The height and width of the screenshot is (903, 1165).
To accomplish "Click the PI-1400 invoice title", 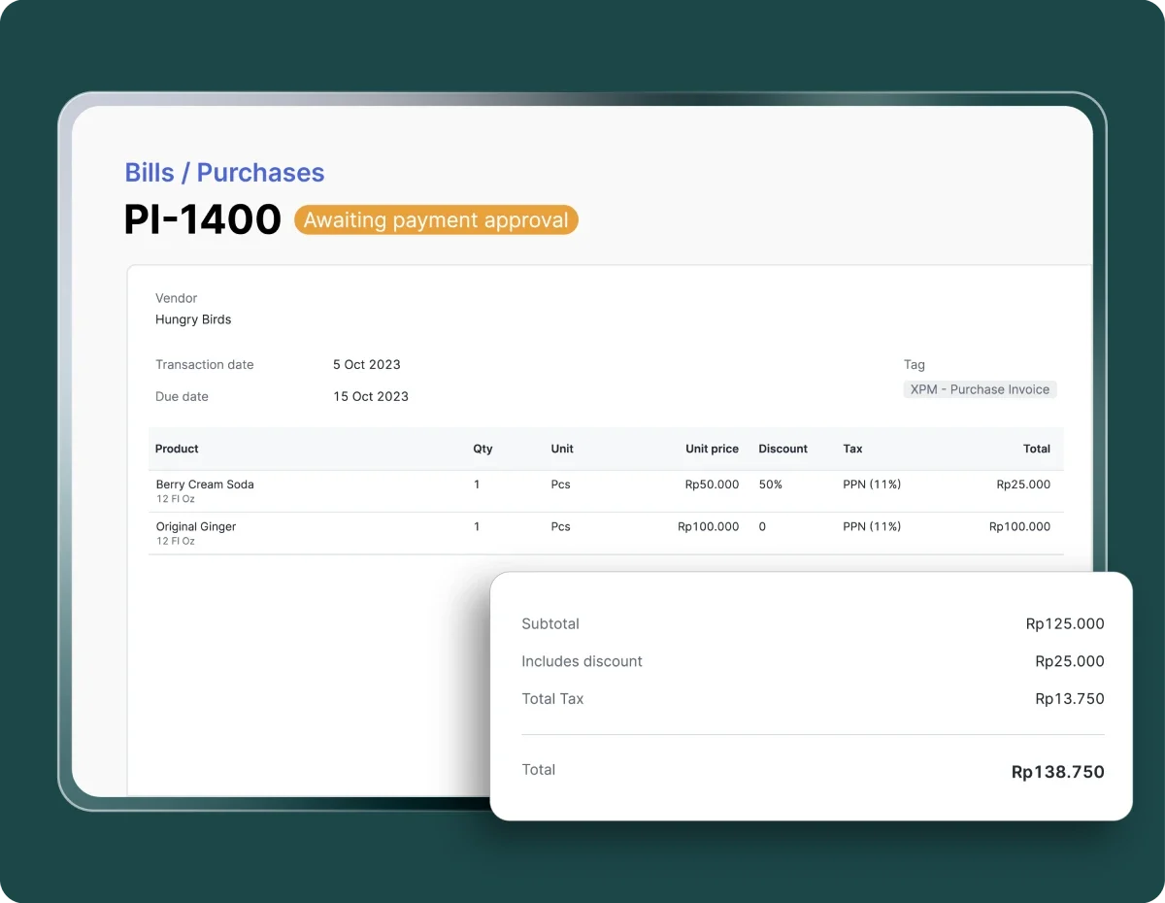I will click(202, 220).
